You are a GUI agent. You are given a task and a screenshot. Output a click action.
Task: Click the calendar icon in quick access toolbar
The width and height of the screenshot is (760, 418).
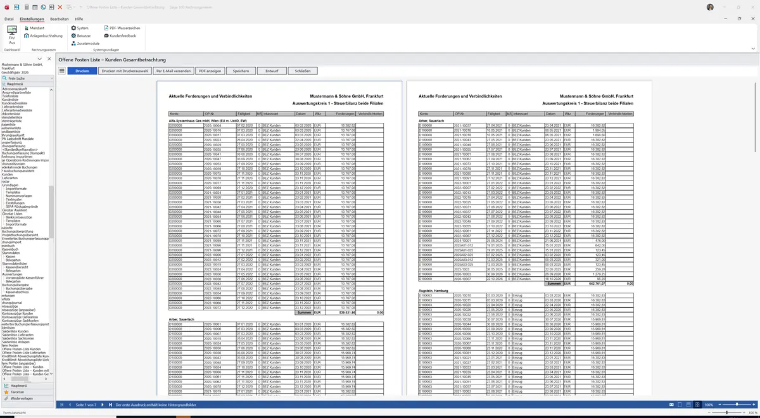tap(35, 7)
